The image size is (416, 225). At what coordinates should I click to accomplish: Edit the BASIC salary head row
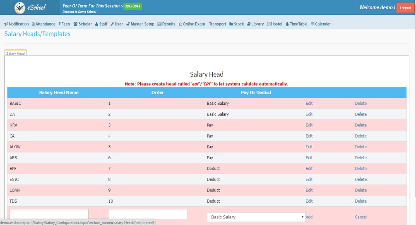coord(309,104)
